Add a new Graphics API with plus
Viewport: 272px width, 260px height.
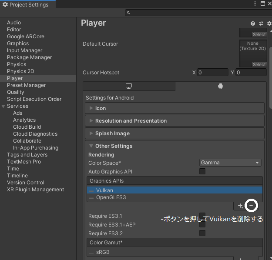point(240,206)
